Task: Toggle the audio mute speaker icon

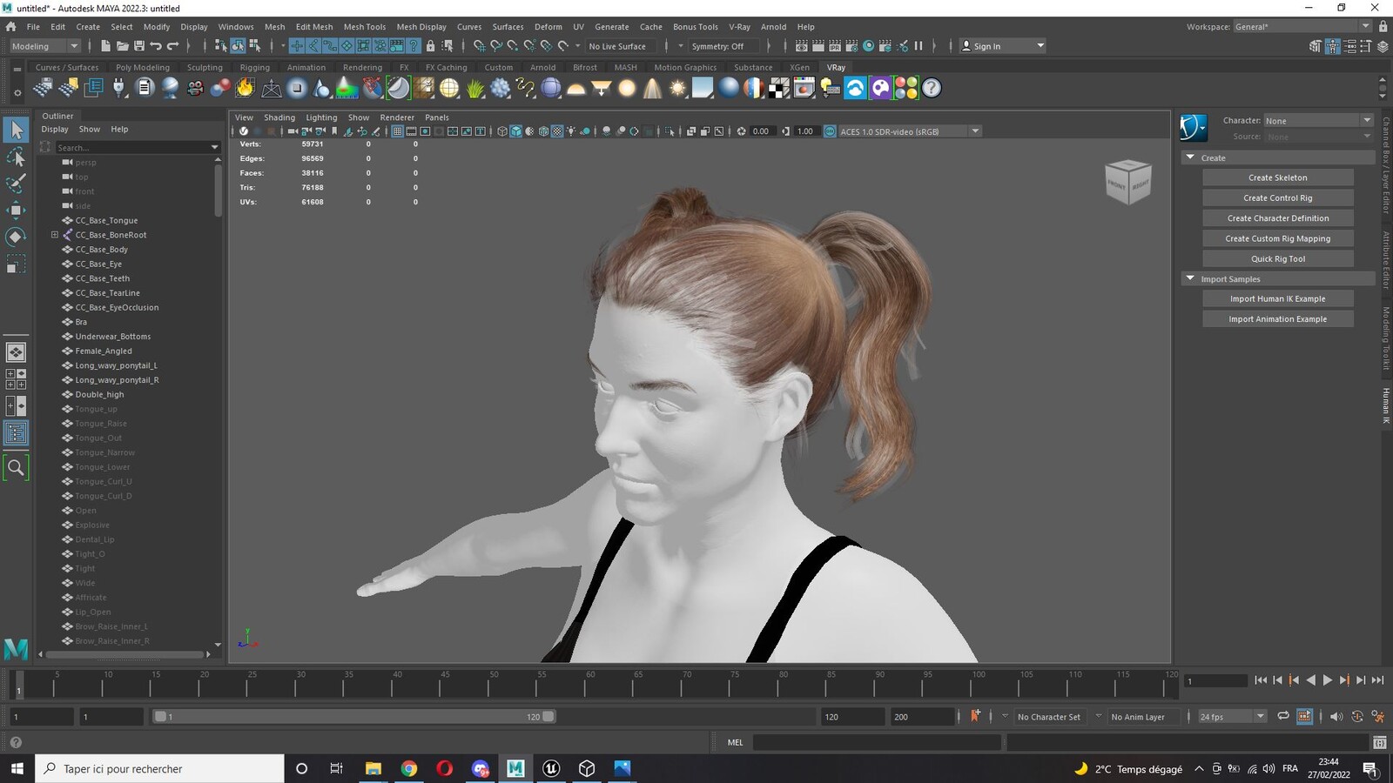Action: click(1336, 717)
